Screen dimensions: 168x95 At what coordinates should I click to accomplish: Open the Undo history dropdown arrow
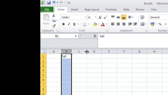(57, 3)
